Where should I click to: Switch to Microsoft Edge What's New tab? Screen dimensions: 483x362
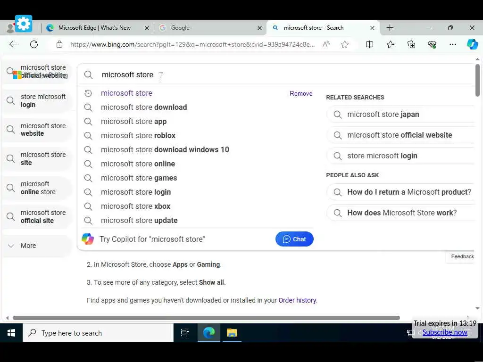[94, 28]
